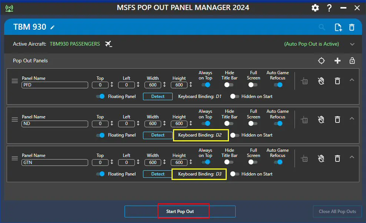Click the touch hand icon for ND panel
Viewport: 366px width, 223px height.
tap(321, 120)
